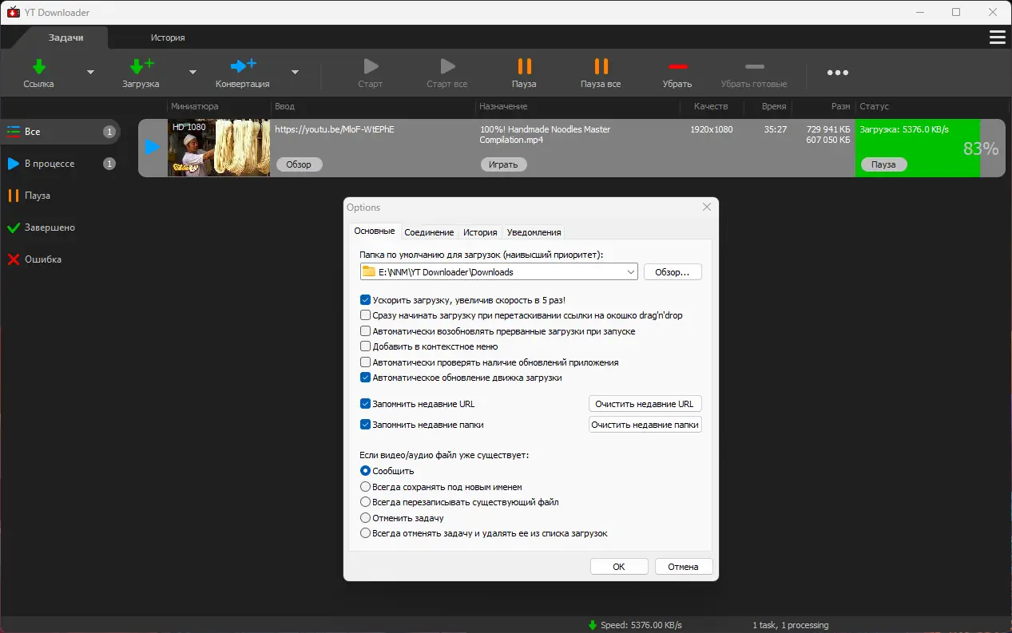Image resolution: width=1012 pixels, height=633 pixels.
Task: Confirm options with OK button
Action: 619,567
